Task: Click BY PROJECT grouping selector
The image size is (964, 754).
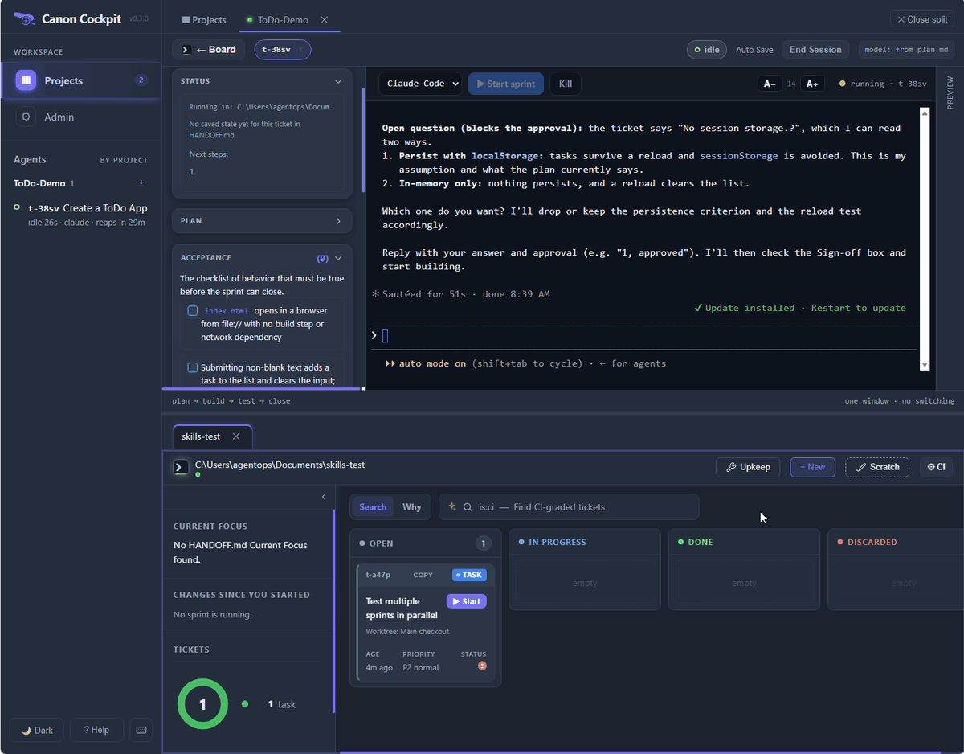Action: click(x=124, y=160)
